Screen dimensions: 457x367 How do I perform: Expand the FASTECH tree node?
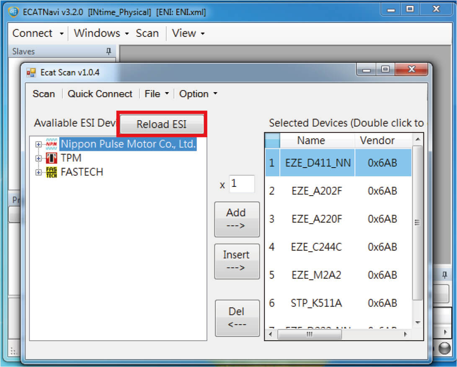pos(38,172)
